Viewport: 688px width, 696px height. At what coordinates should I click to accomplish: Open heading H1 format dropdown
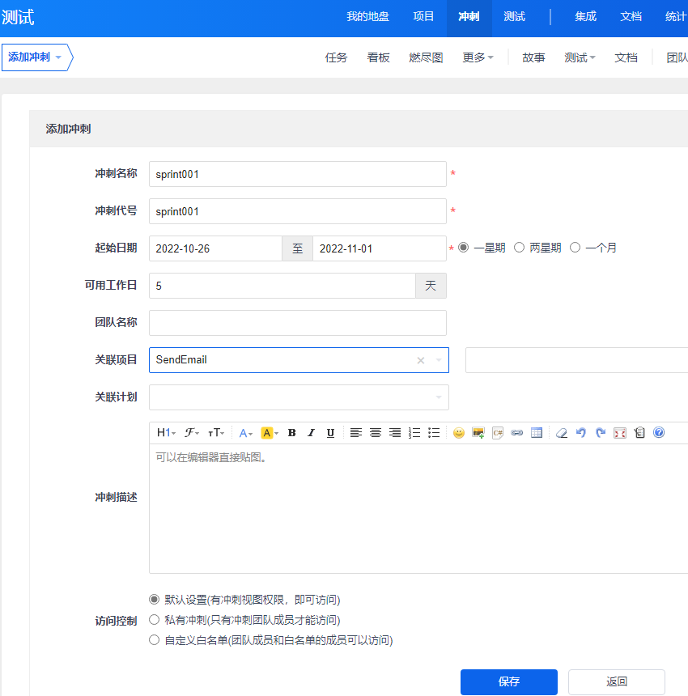point(167,433)
